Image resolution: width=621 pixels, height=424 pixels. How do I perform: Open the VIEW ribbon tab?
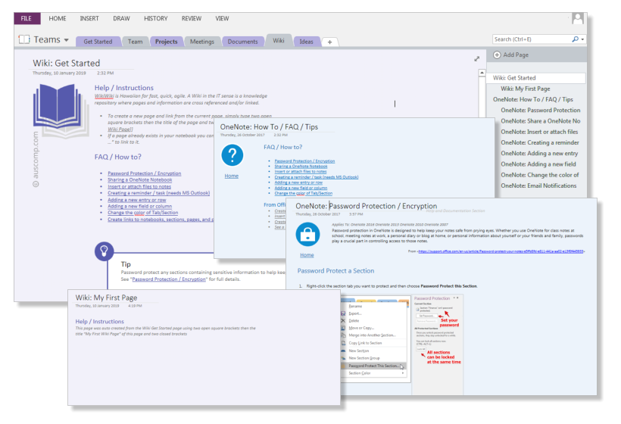point(222,18)
